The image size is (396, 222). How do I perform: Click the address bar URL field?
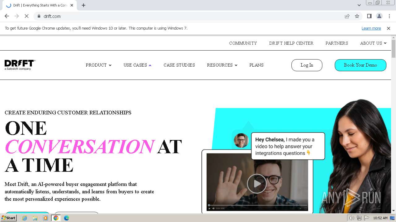pos(192,16)
